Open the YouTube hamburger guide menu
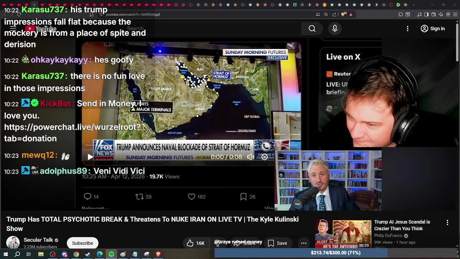 [x=13, y=28]
